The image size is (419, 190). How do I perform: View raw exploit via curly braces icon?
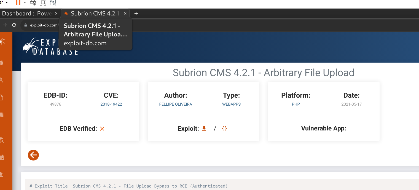(224, 129)
